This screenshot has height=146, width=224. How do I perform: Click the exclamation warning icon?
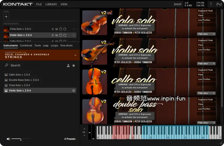coord(211,4)
